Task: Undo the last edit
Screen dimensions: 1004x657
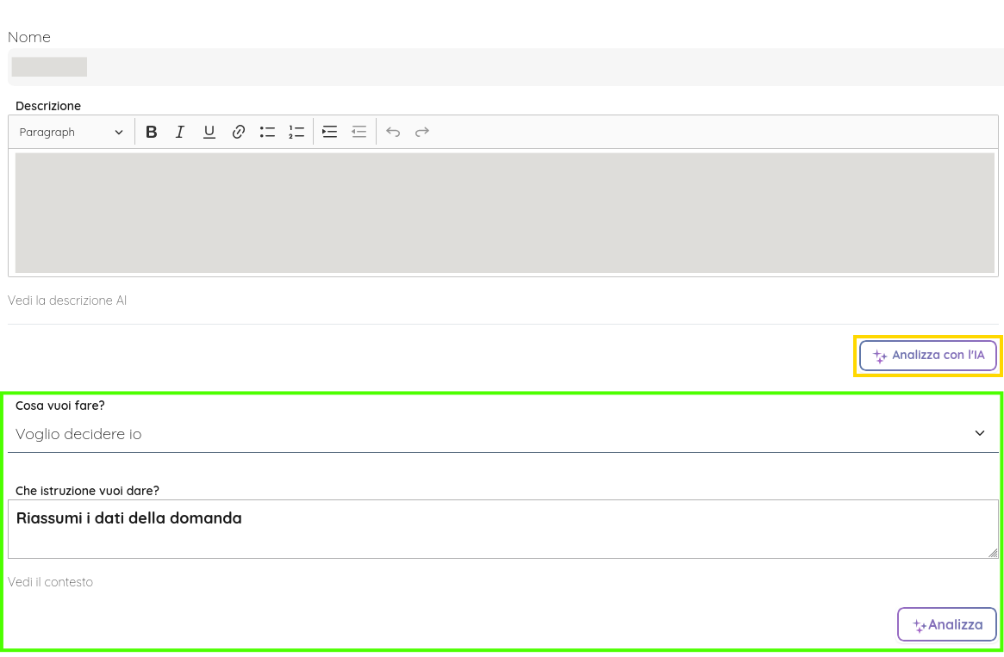Action: [393, 132]
